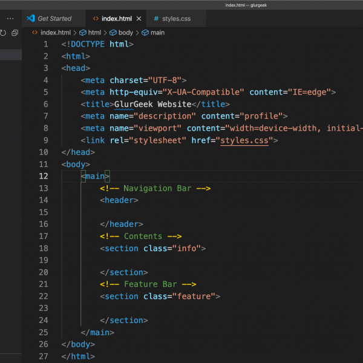
Task: Expand the body breadcrumb symbol list
Action: [x=125, y=33]
